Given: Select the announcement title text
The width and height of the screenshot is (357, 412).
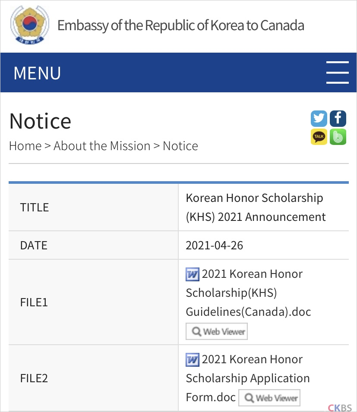Looking at the screenshot, I should point(256,208).
